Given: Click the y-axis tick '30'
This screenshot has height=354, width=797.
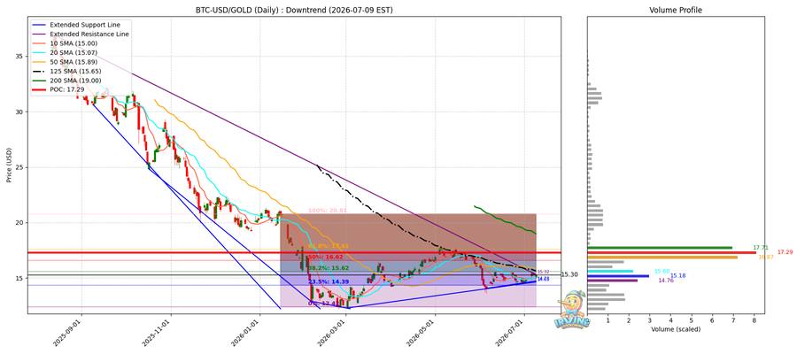Looking at the screenshot, I should 20,112.
